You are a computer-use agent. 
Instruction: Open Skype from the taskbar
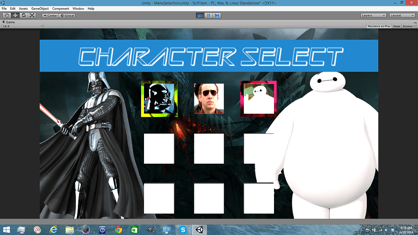183,230
